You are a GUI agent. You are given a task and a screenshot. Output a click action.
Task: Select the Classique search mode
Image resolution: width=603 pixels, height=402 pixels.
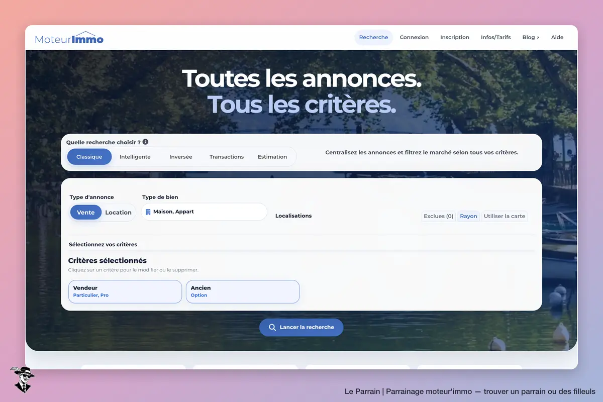[89, 157]
